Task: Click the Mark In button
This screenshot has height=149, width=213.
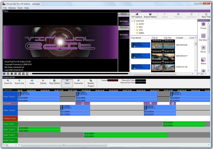Action: 124,14
